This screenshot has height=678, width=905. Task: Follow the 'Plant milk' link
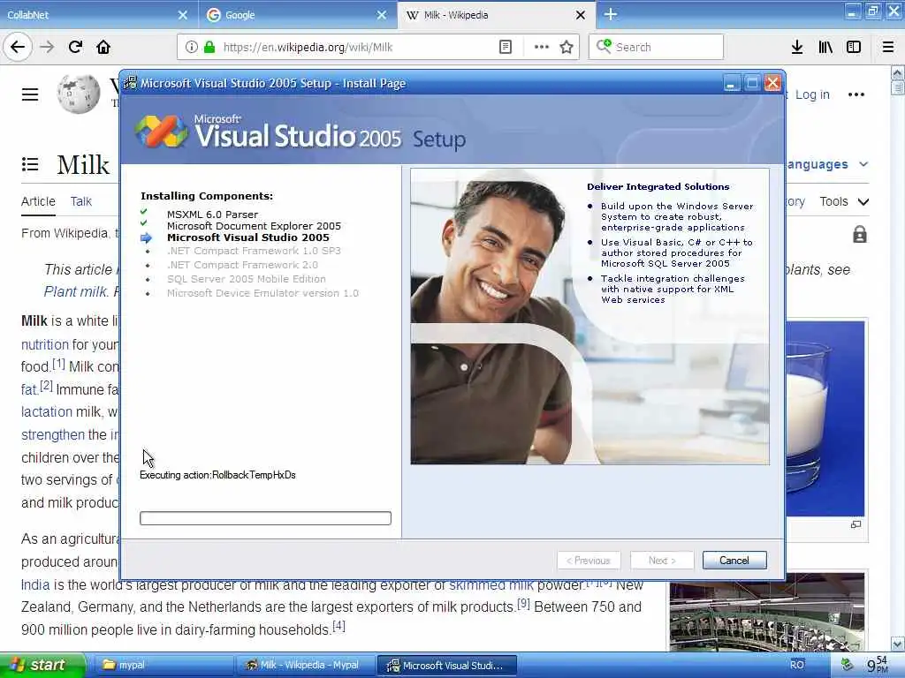[75, 291]
